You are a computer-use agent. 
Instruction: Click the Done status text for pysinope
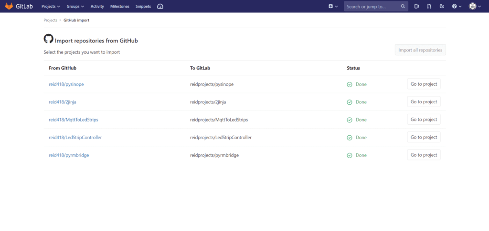click(361, 84)
